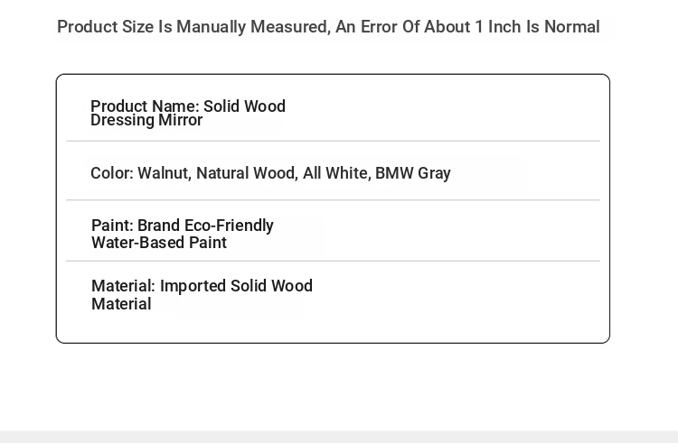Select the 'Imported Solid Wood' text
The width and height of the screenshot is (678, 443).
[236, 285]
